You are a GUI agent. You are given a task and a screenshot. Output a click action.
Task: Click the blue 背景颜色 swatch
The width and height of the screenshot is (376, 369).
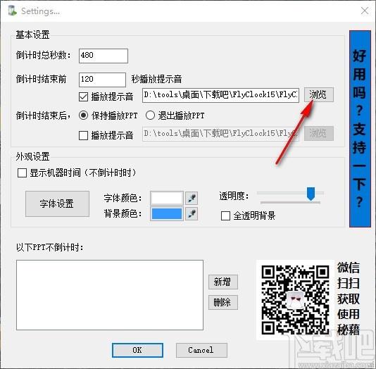point(167,213)
